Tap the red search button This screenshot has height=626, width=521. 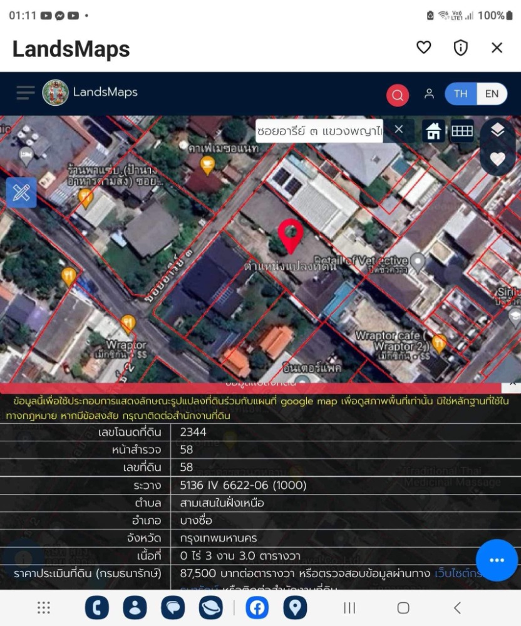pos(397,95)
